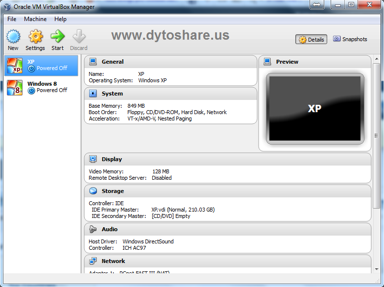Open the System section heading
This screenshot has width=384, height=287.
click(x=113, y=94)
